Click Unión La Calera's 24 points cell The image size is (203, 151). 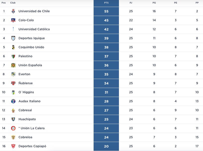pos(106,128)
